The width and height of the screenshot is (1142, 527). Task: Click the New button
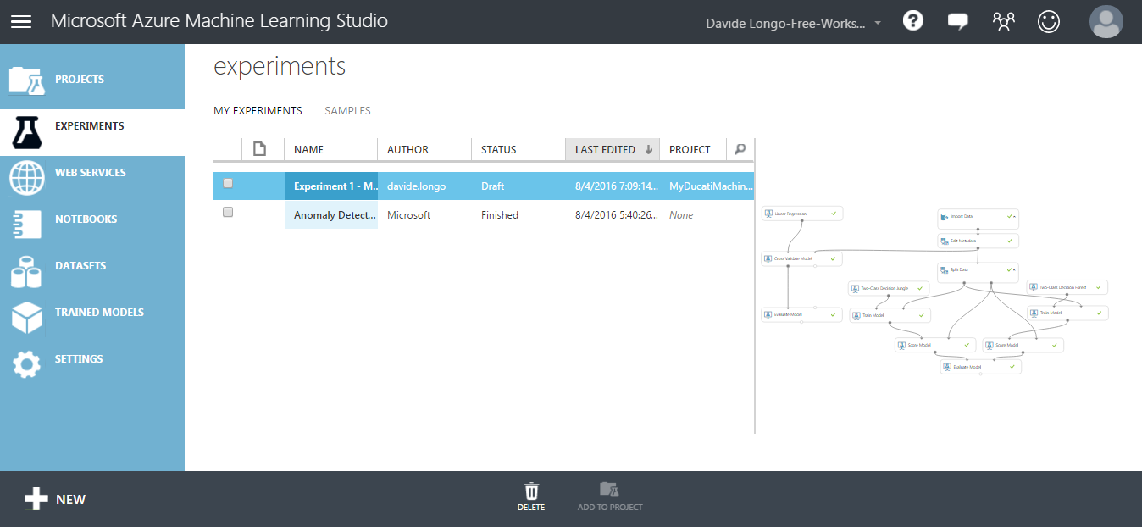(x=56, y=499)
